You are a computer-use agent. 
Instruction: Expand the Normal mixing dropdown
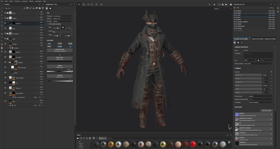[260, 96]
